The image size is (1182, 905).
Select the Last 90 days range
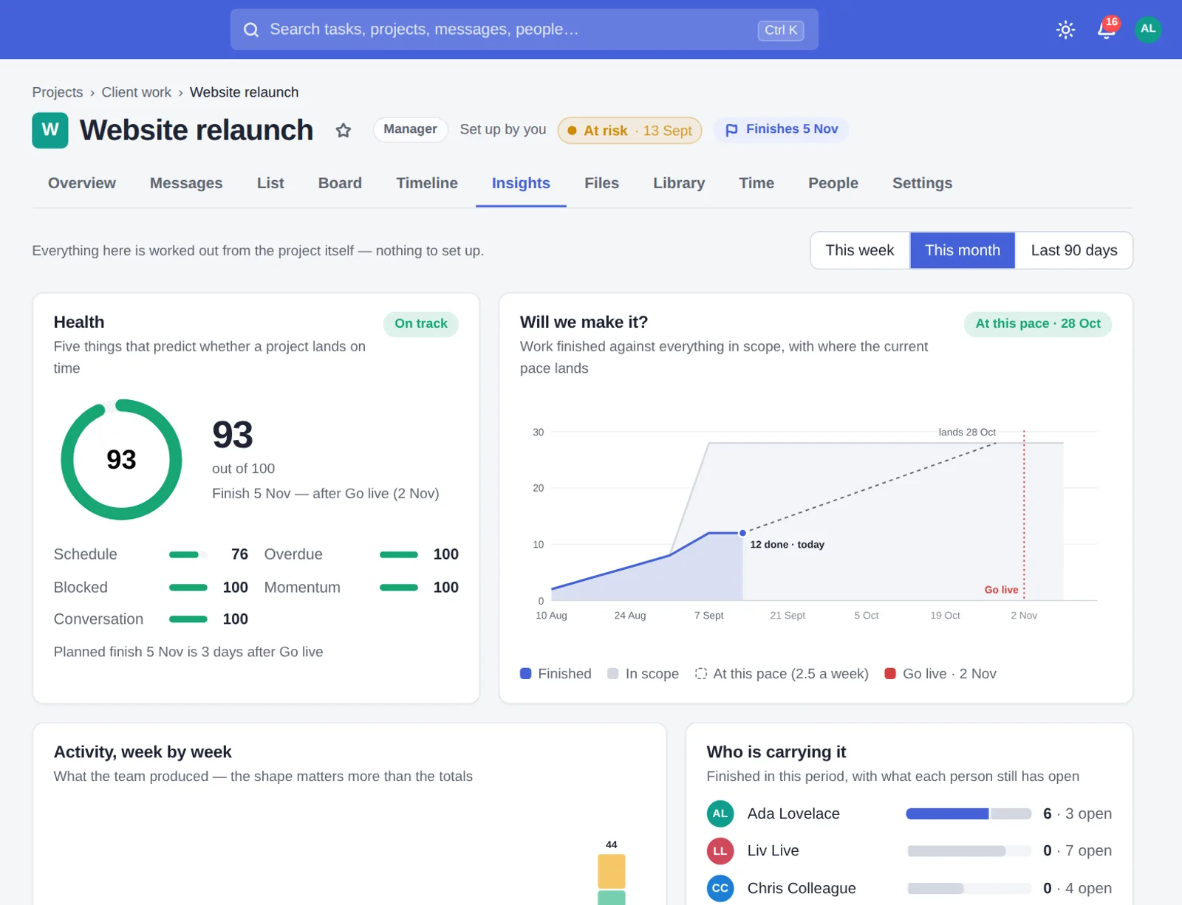click(1074, 250)
